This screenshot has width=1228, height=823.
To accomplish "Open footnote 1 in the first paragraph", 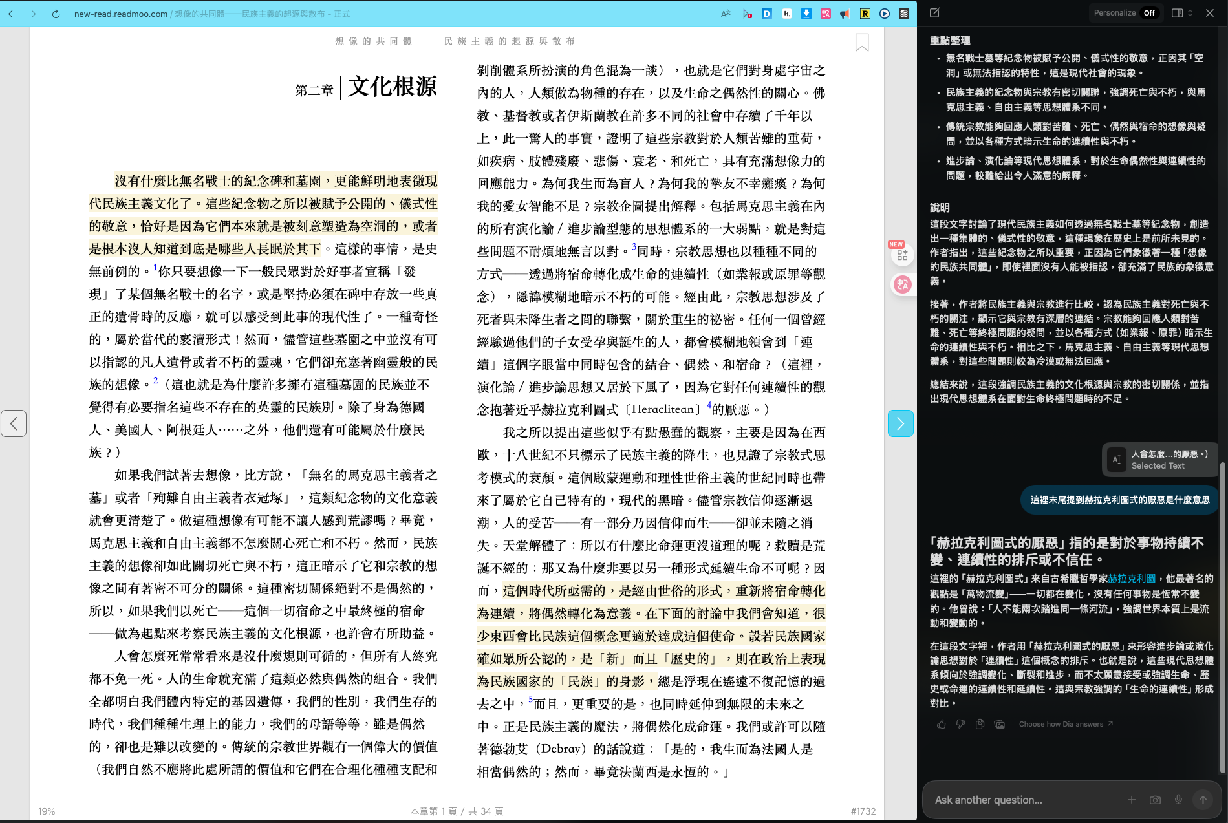I will 156,267.
